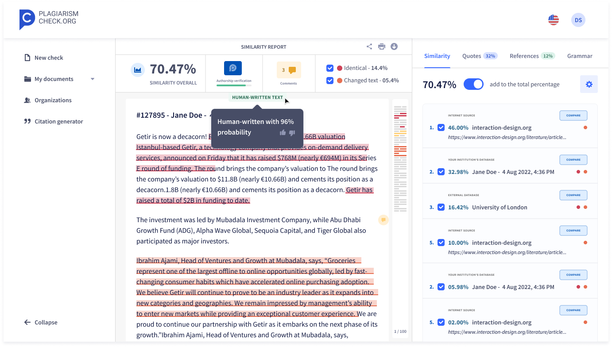Screen dimensions: 612x347
Task: Uncheck 05.98% Jane Doe source
Action: coord(441,287)
